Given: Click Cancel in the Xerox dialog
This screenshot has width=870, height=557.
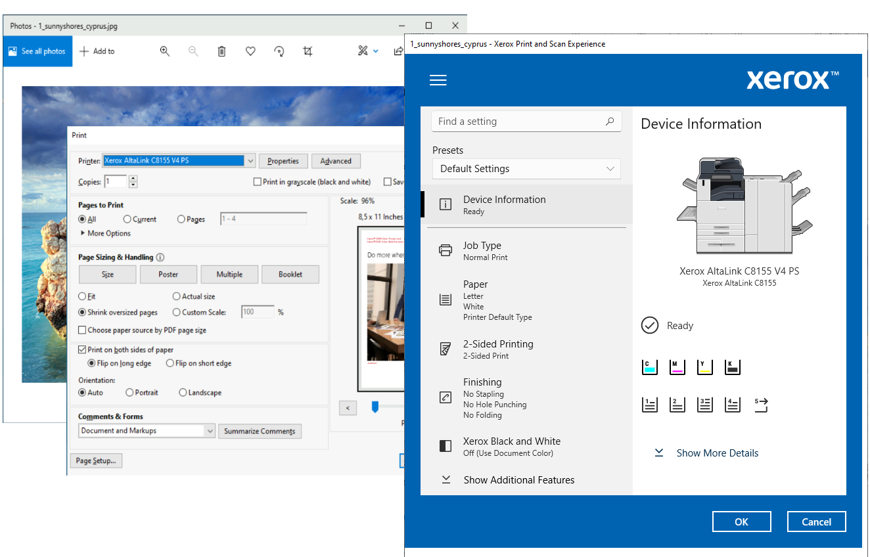Looking at the screenshot, I should pyautogui.click(x=817, y=522).
